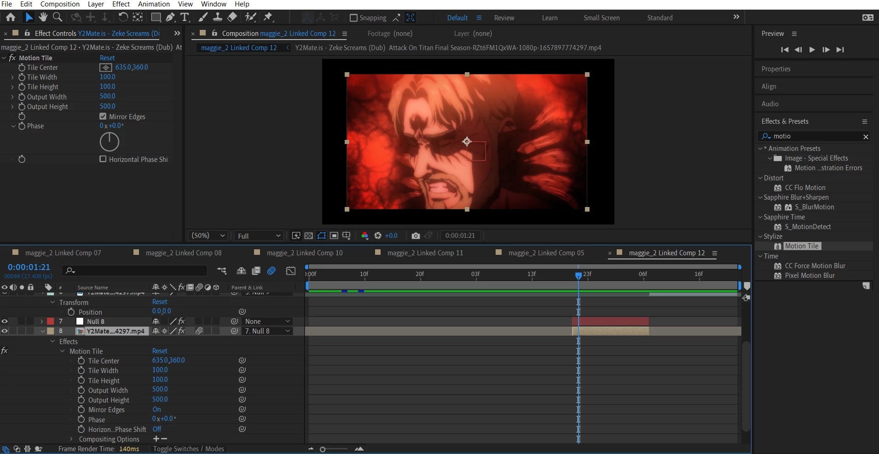Click the Region of Interest icon
The image size is (879, 454).
[334, 236]
